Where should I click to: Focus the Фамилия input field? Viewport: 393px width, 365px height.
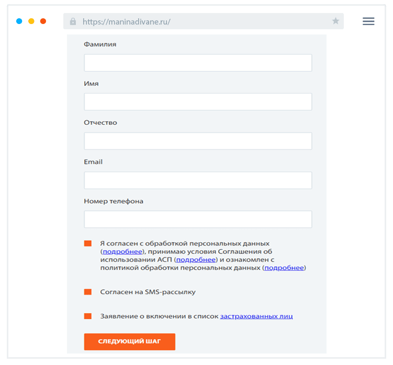coord(198,63)
